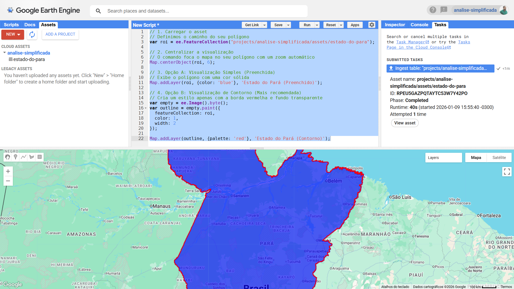The width and height of the screenshot is (514, 289).
Task: Open the code editor settings gear
Action: (372, 25)
